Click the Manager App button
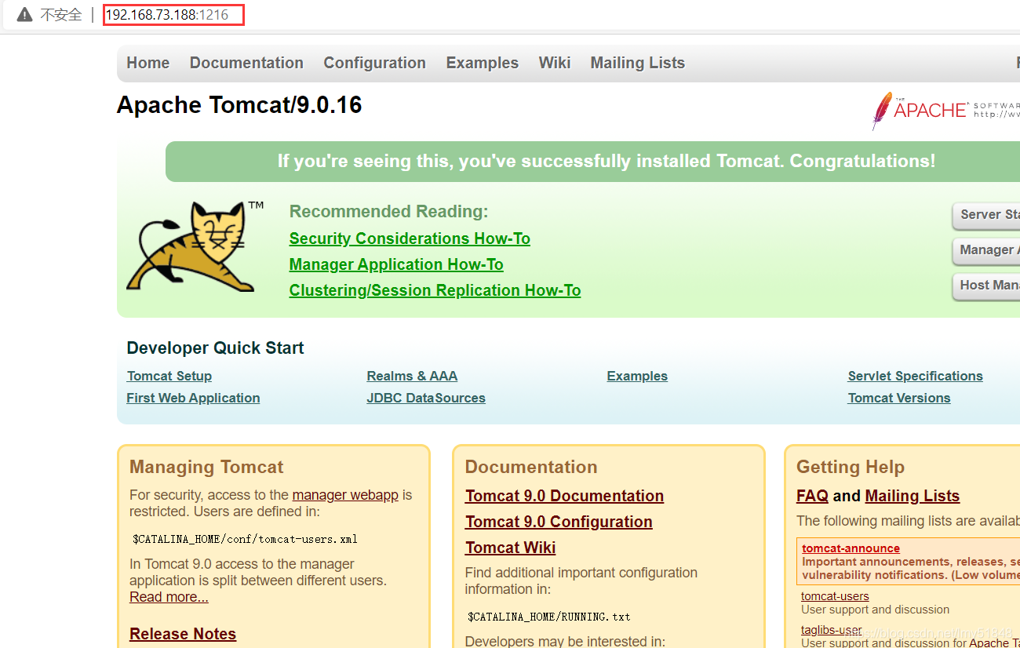The image size is (1020, 648). (x=986, y=250)
